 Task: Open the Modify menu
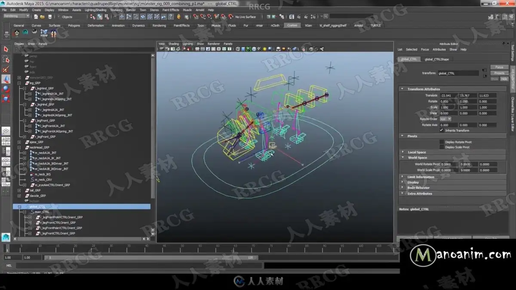coord(24,10)
